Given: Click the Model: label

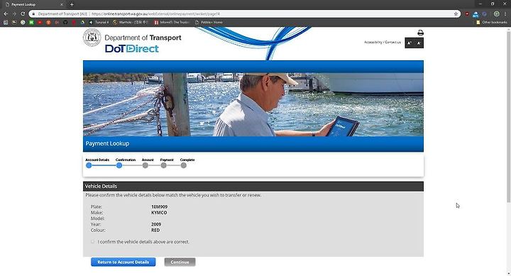Looking at the screenshot, I should pyautogui.click(x=97, y=219).
